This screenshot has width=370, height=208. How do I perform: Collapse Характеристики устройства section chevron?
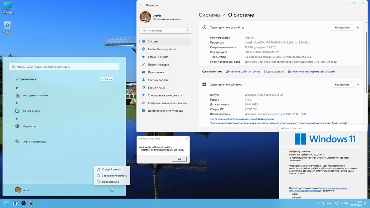(x=358, y=27)
